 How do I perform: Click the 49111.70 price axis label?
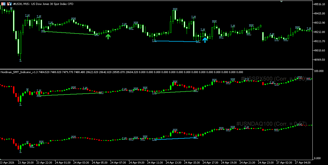coord(319,41)
